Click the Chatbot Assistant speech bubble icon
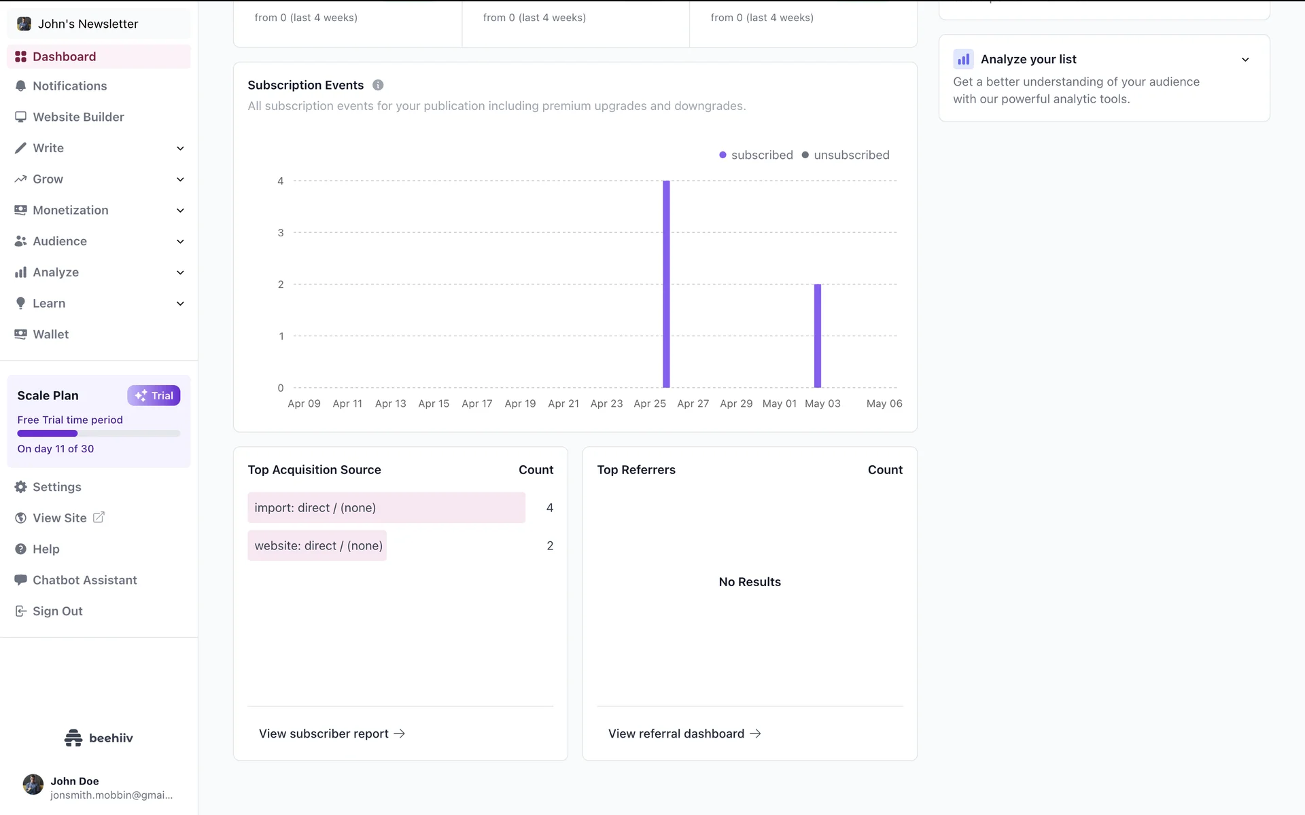Screen dimensions: 1305x815 [x=20, y=580]
